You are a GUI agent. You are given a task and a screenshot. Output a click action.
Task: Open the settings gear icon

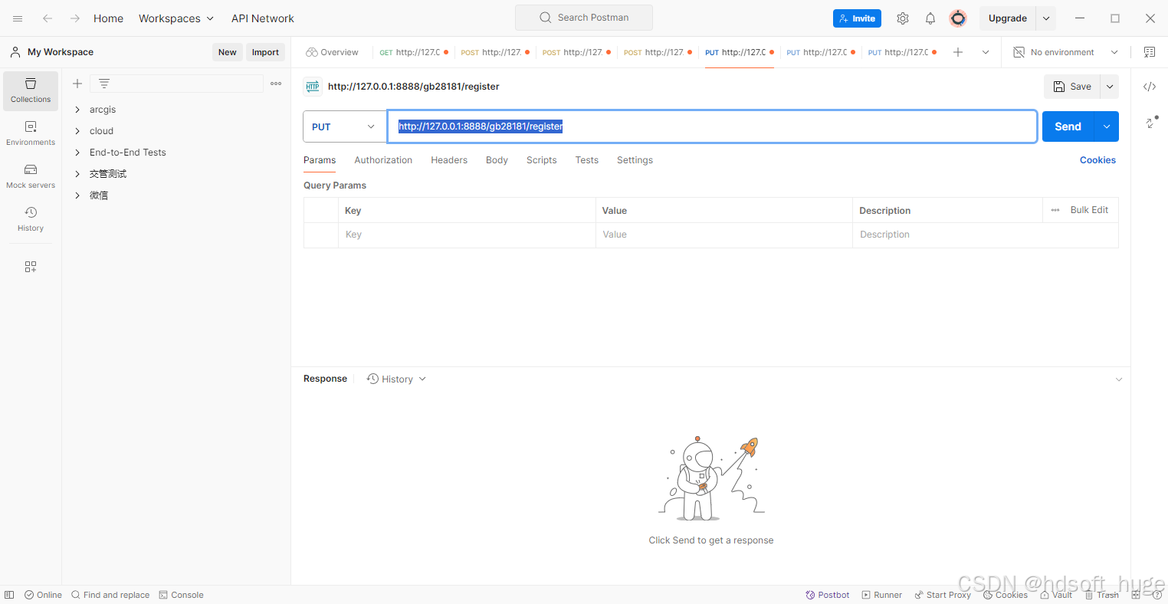click(x=903, y=18)
